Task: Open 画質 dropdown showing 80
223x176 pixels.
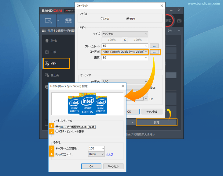Action: pos(125,58)
